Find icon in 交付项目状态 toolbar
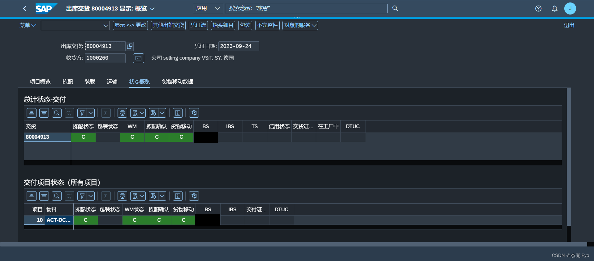 tap(57, 196)
